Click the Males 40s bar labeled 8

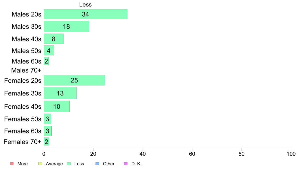click(54, 39)
